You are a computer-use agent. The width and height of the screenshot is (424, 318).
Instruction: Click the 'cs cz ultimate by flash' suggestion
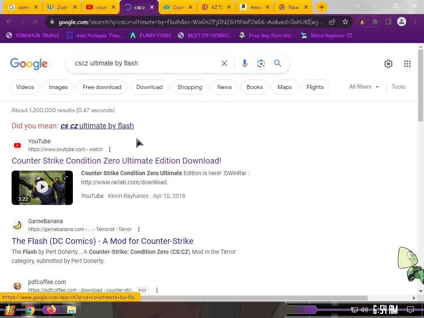pyautogui.click(x=97, y=126)
